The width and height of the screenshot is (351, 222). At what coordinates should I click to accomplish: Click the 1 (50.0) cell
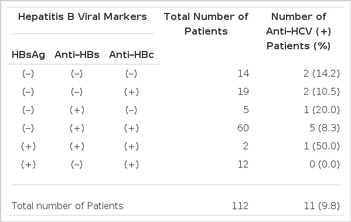point(322,146)
